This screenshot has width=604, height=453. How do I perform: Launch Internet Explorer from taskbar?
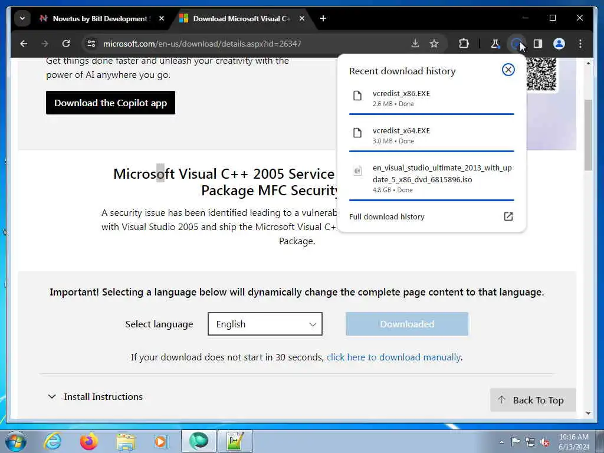click(x=52, y=441)
